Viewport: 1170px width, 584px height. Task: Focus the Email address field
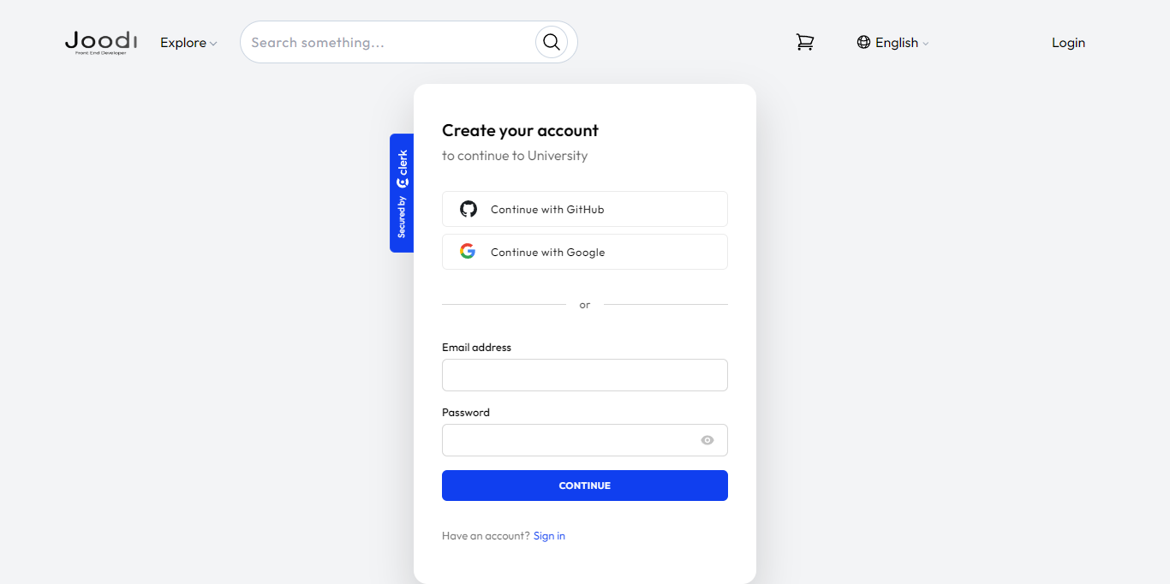point(585,375)
